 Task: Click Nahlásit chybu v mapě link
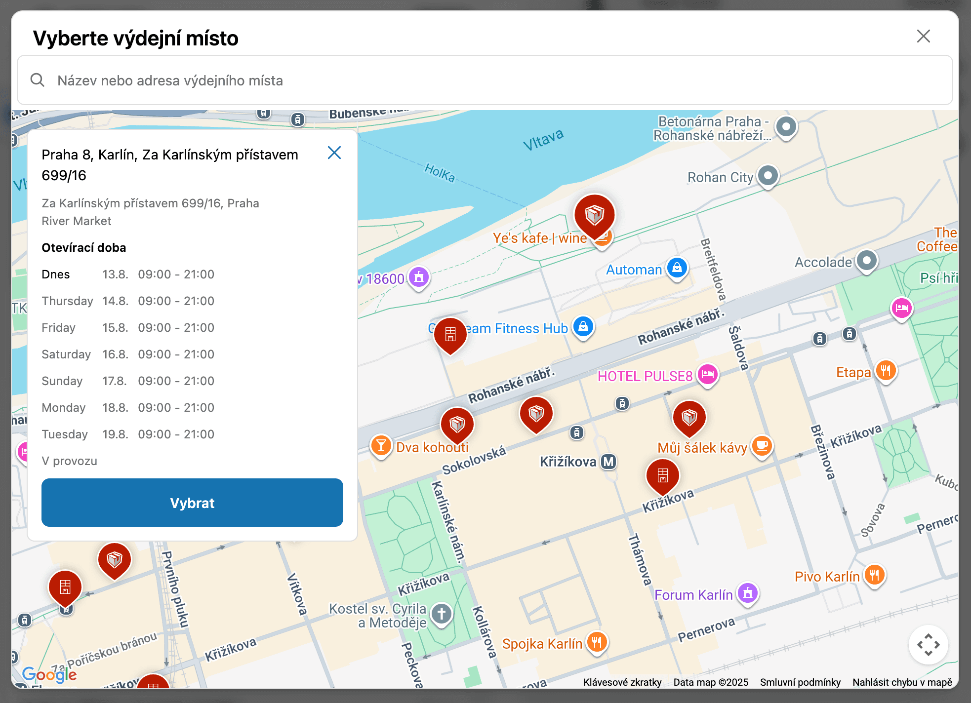pyautogui.click(x=902, y=682)
